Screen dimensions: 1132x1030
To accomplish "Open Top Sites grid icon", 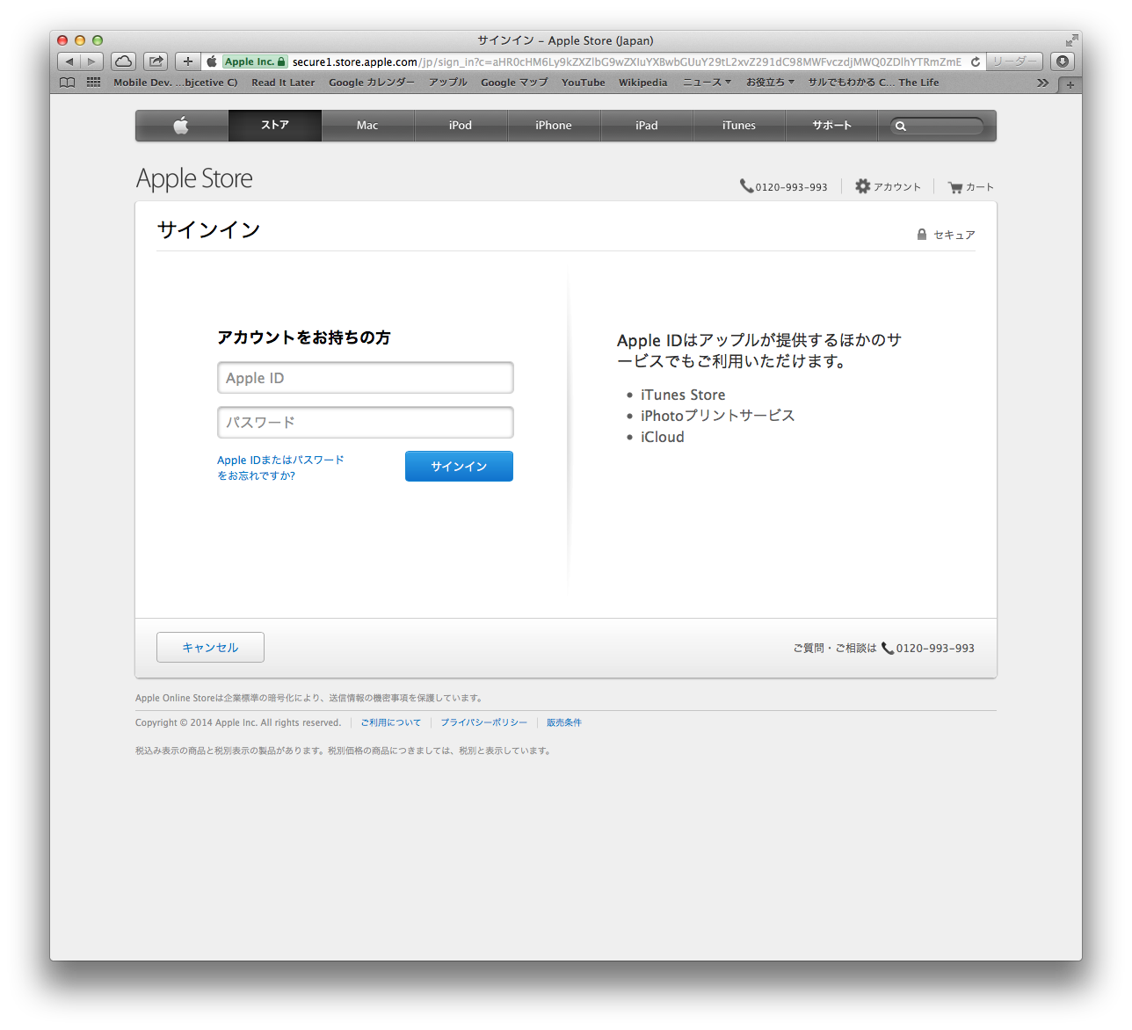I will point(93,83).
